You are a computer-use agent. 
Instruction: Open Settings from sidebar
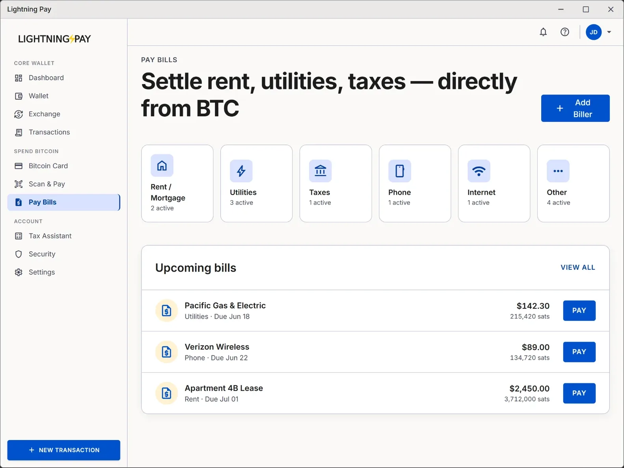point(63,272)
